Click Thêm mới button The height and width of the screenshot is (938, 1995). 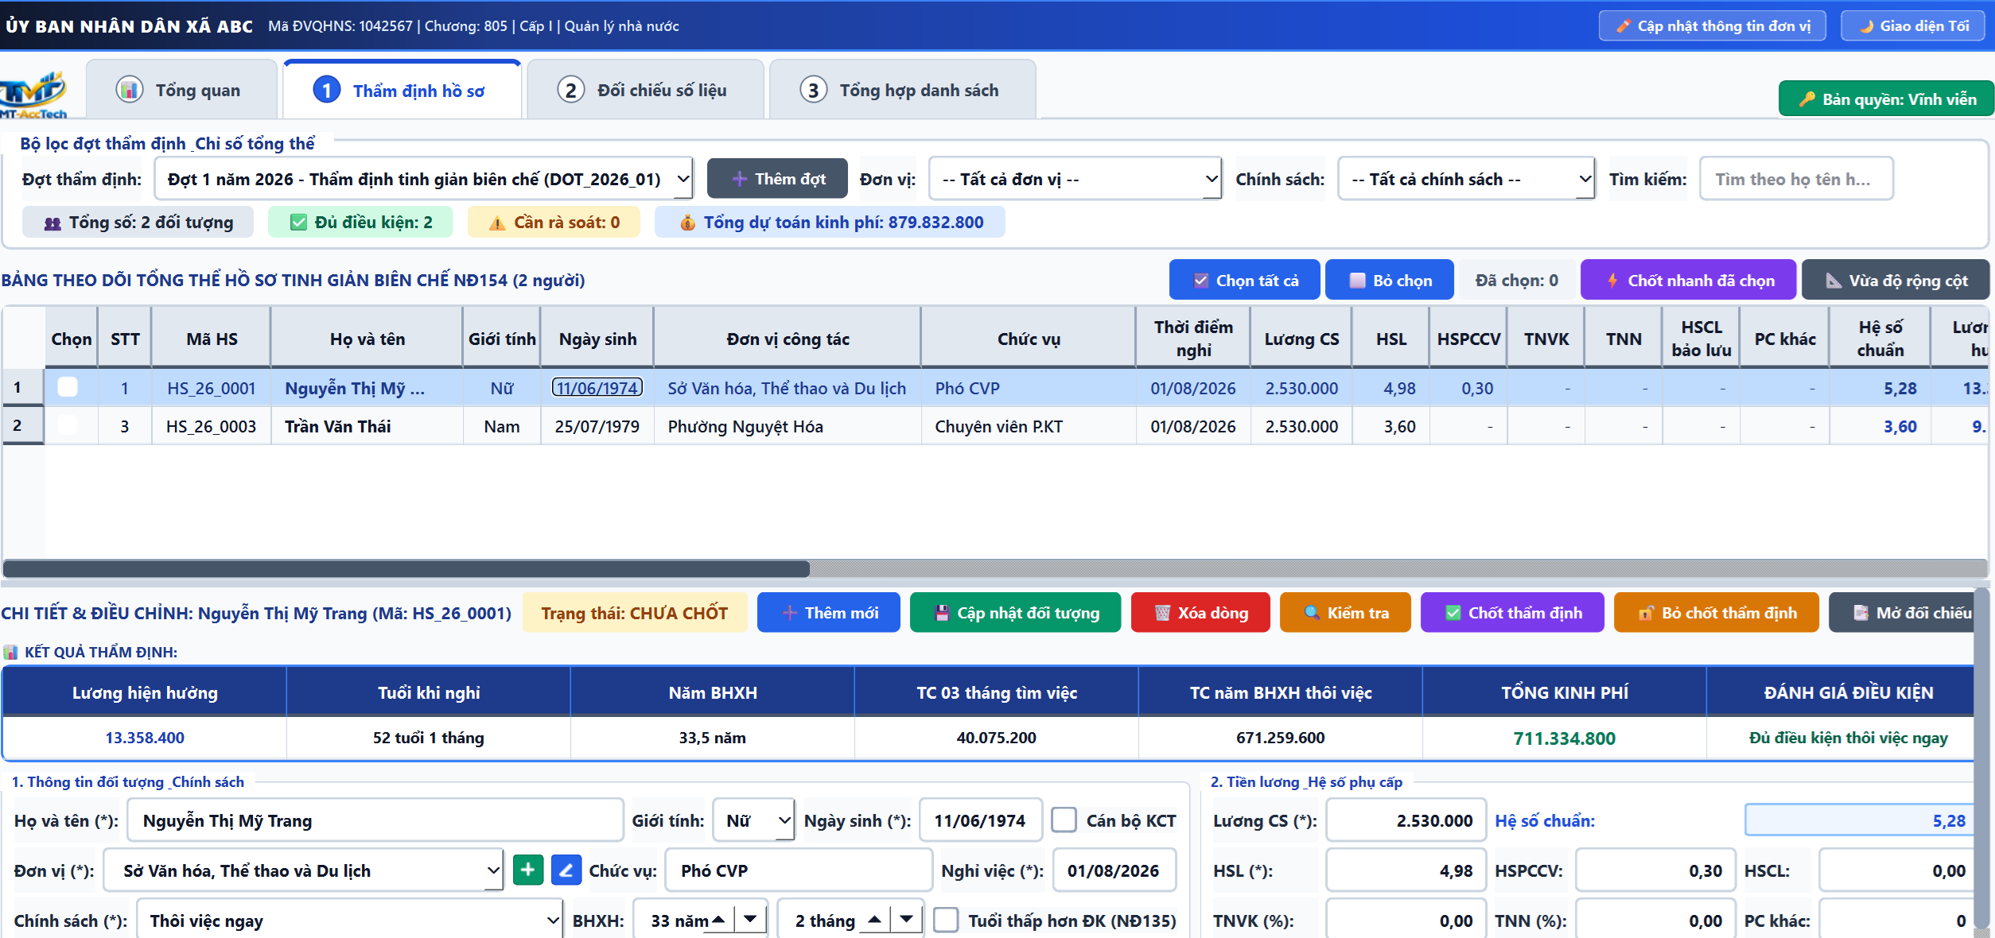point(829,613)
